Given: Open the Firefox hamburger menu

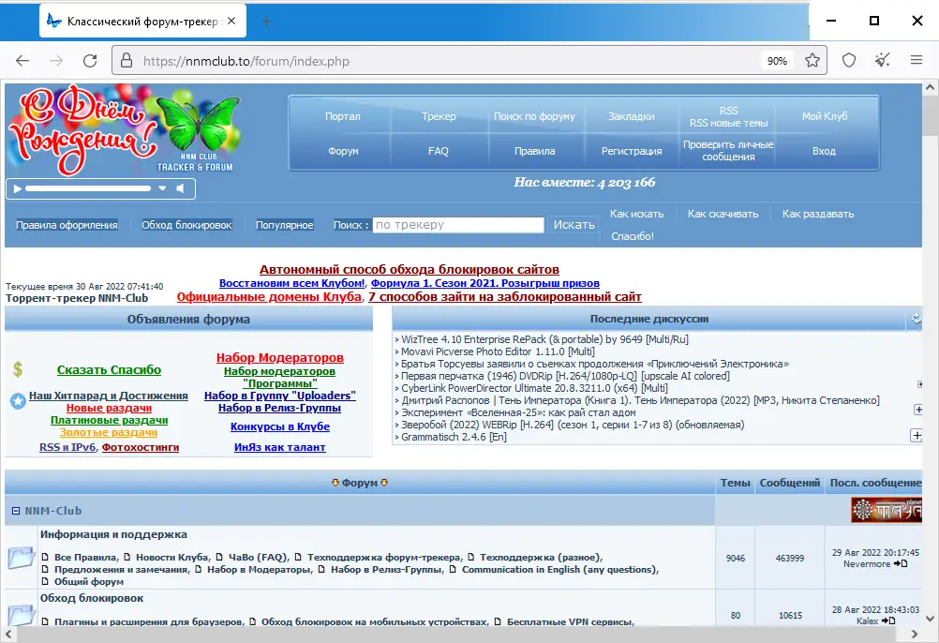Looking at the screenshot, I should pyautogui.click(x=917, y=60).
